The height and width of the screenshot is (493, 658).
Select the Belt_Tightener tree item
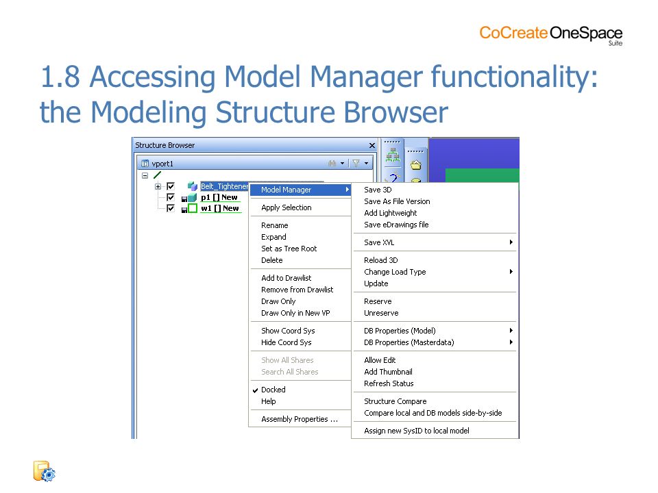click(225, 186)
